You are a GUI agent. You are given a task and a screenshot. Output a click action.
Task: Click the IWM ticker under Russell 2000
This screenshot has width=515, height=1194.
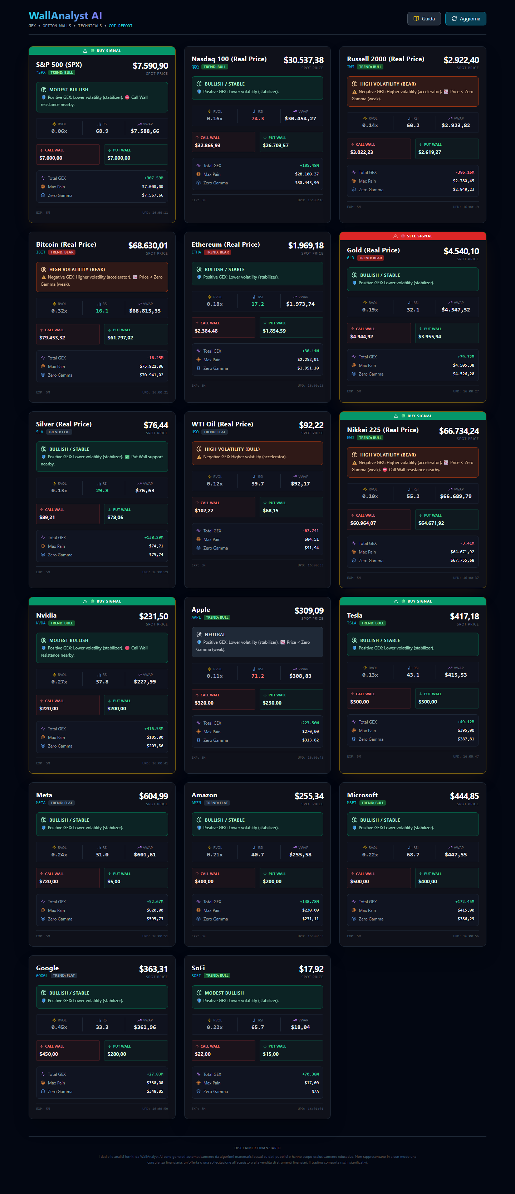pos(350,67)
